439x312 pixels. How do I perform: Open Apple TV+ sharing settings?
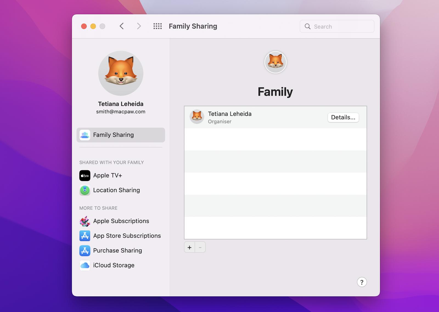(121, 175)
